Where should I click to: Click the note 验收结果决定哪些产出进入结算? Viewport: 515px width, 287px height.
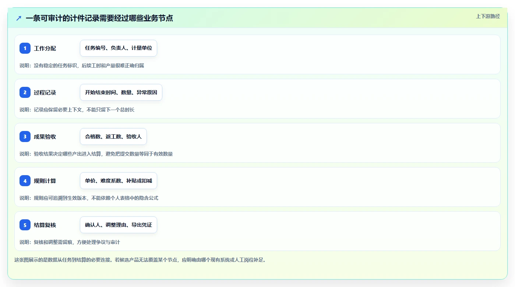pos(68,154)
